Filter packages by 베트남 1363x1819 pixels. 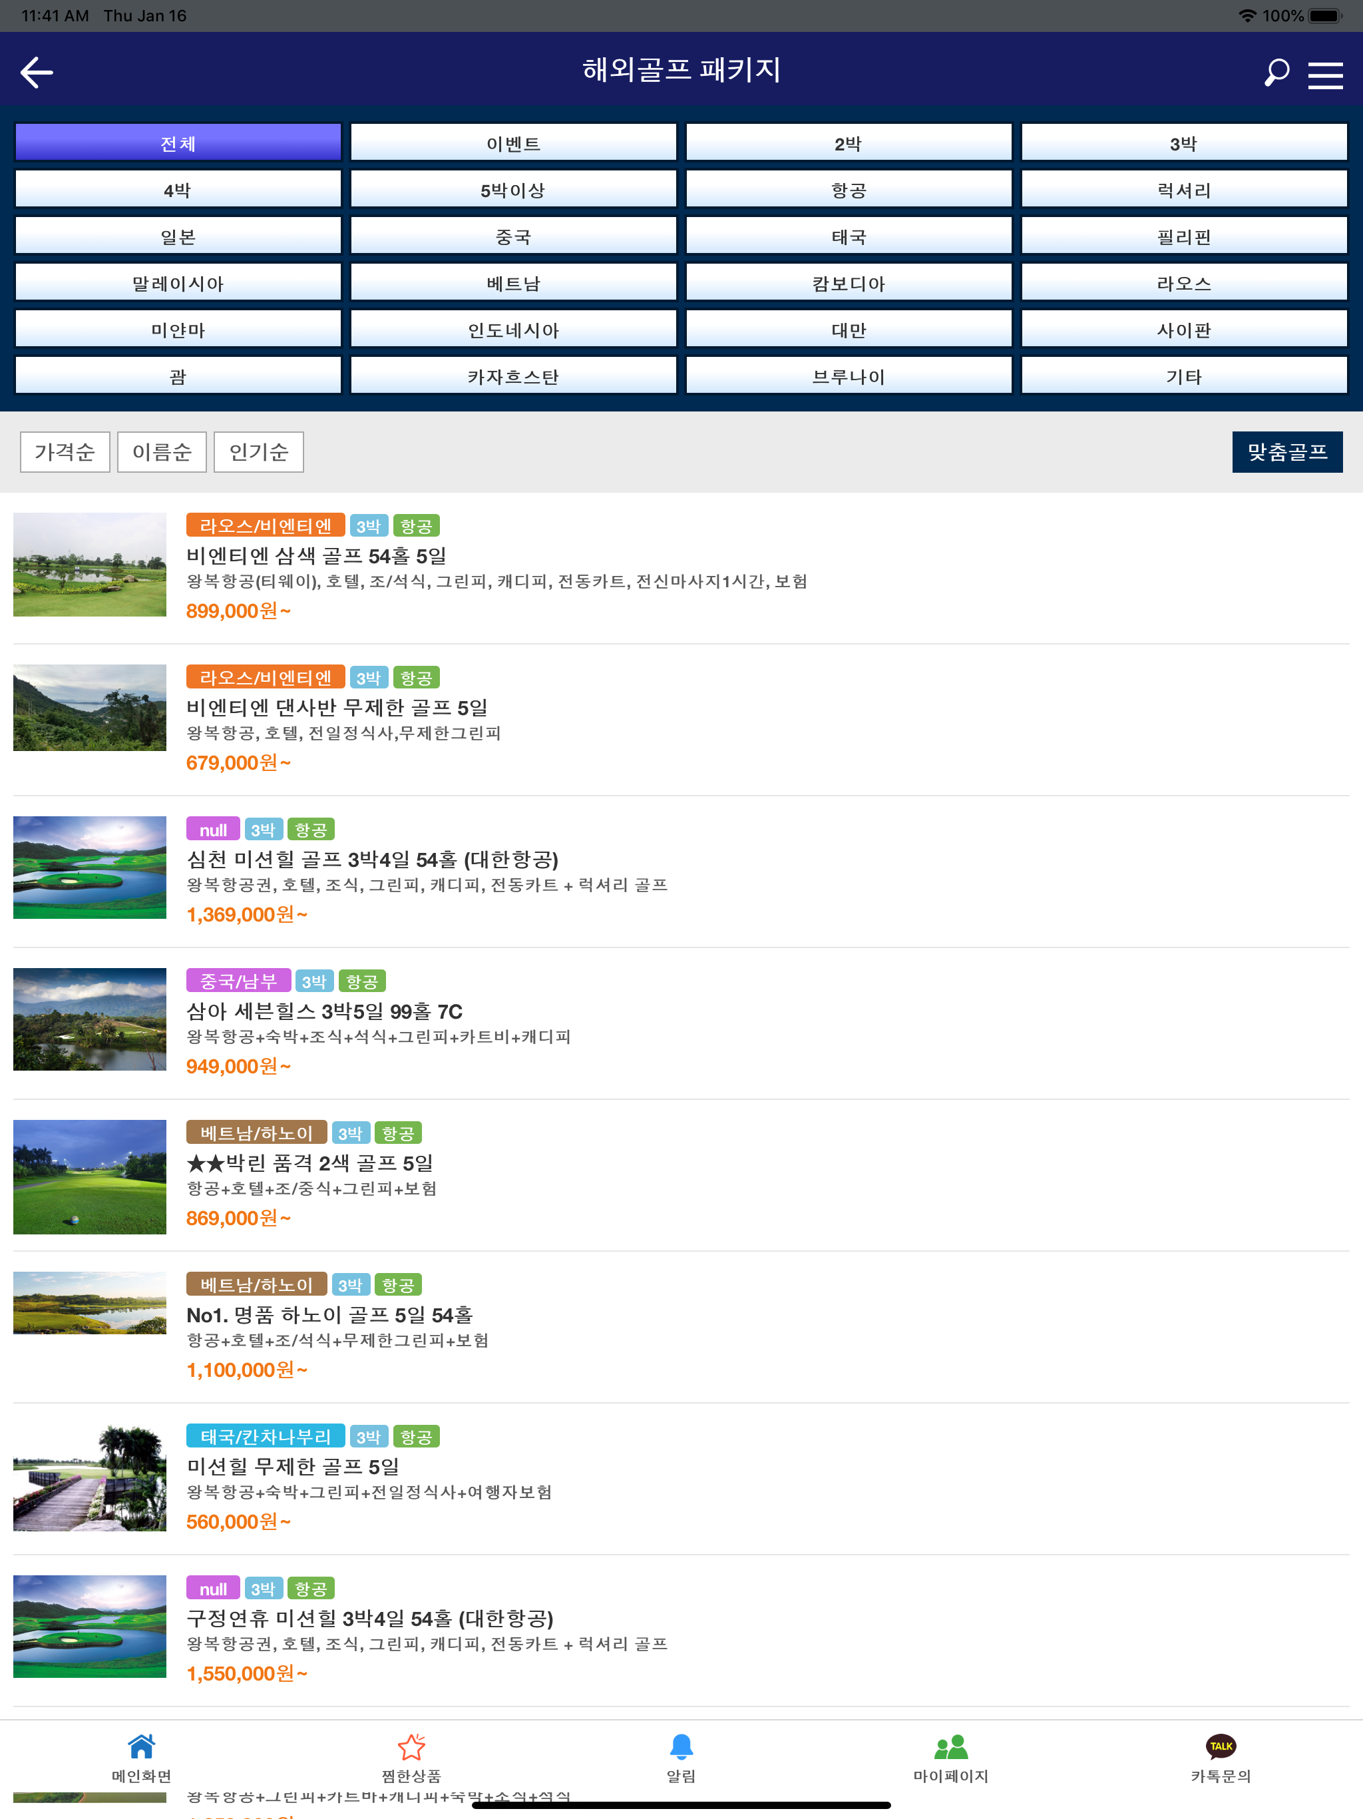[x=514, y=283]
